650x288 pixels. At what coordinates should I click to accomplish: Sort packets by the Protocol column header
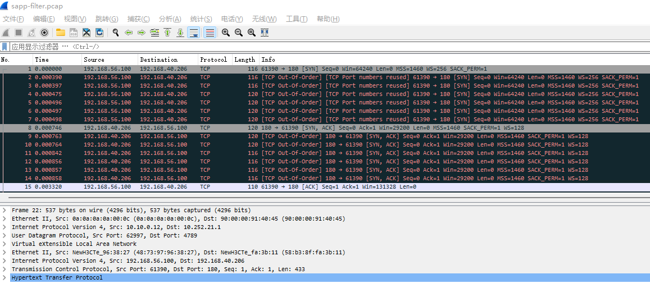(x=213, y=60)
